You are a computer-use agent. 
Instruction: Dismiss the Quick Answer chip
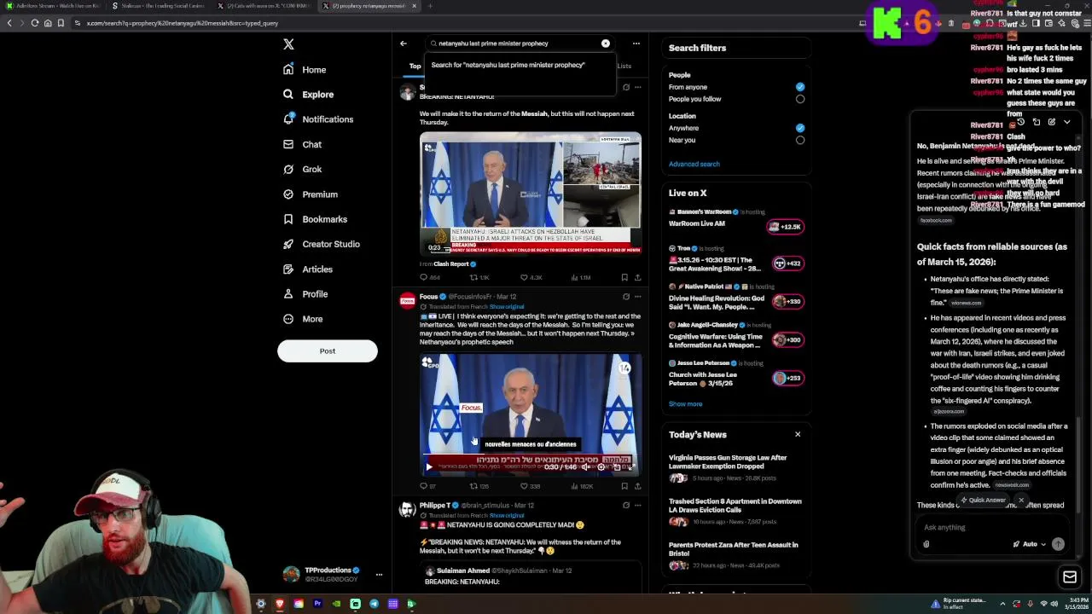pos(1020,501)
